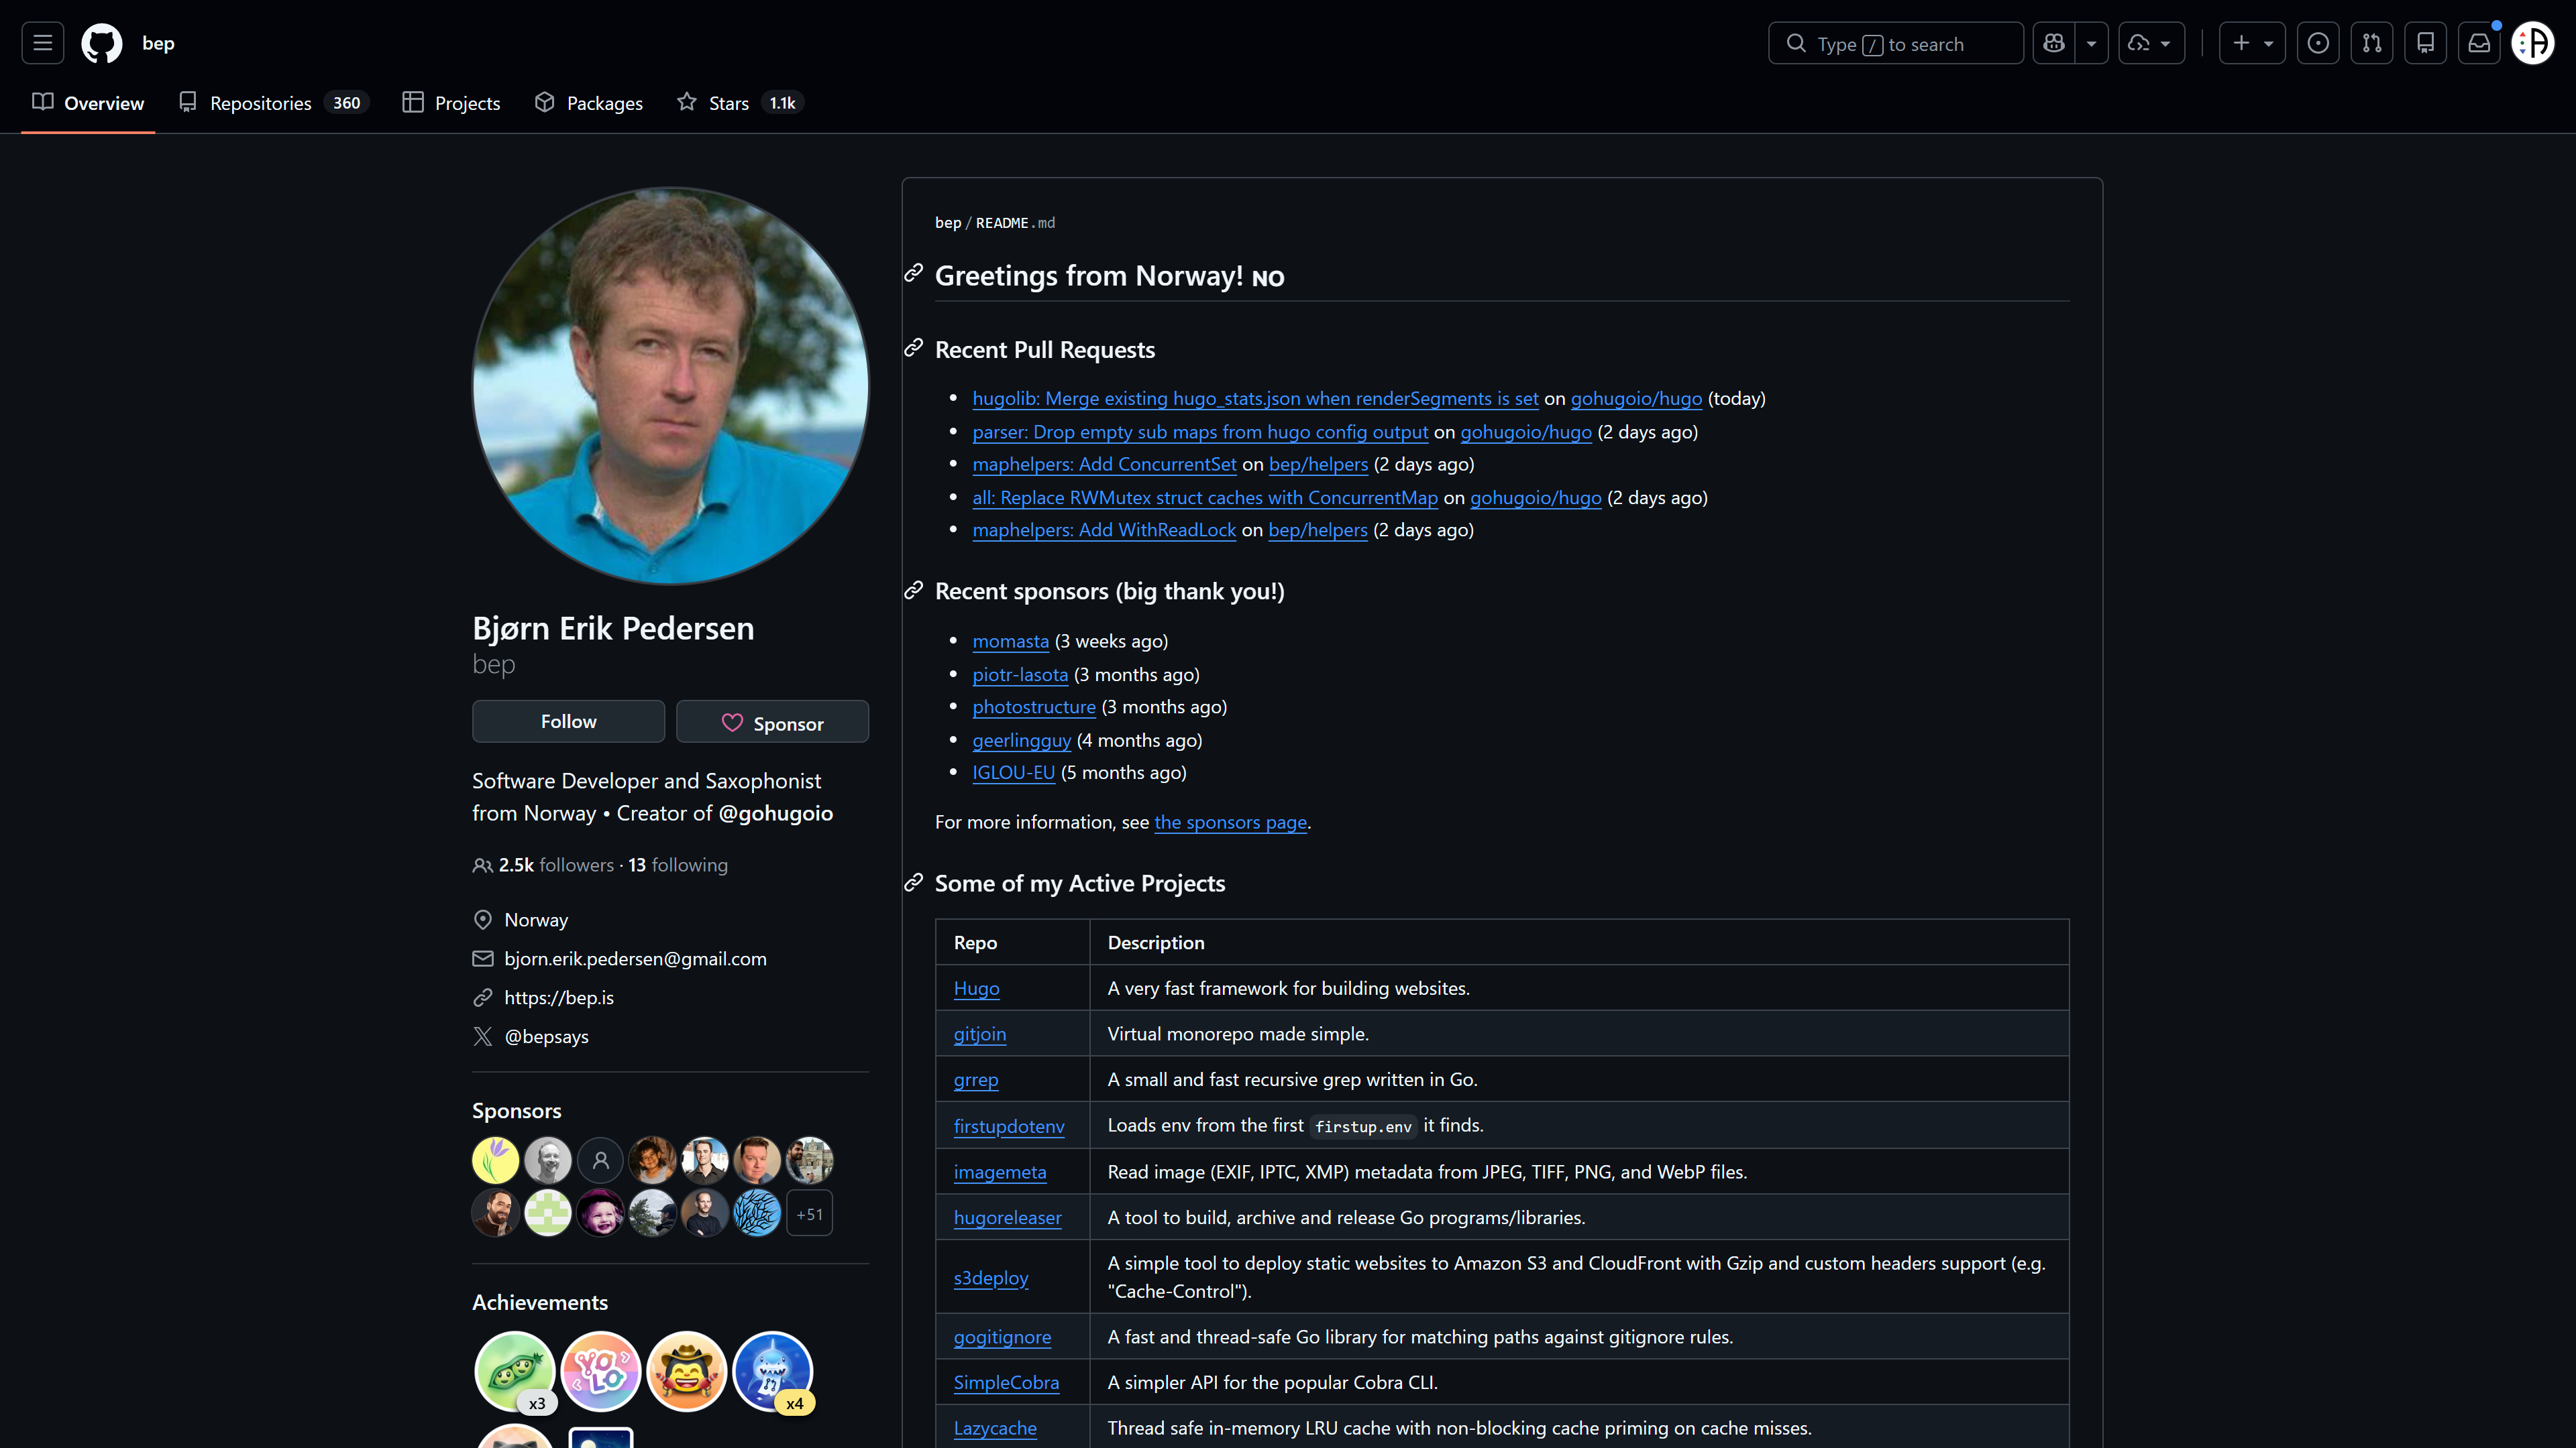Open the Copilot agents dropdown button
Viewport: 2576px width, 1448px height.
(2151, 43)
